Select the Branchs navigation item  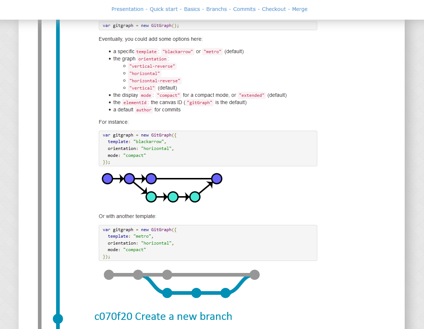(x=216, y=9)
